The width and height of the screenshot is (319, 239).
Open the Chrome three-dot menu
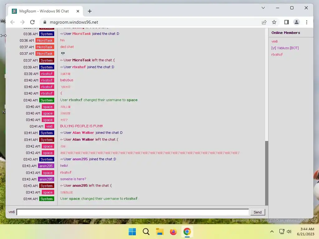point(307,22)
